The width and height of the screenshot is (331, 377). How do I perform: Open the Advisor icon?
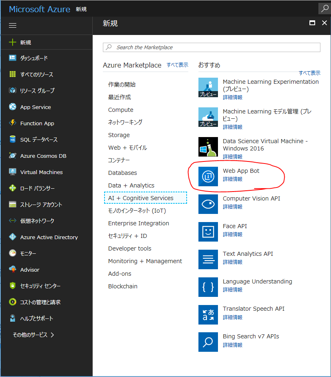[13, 269]
